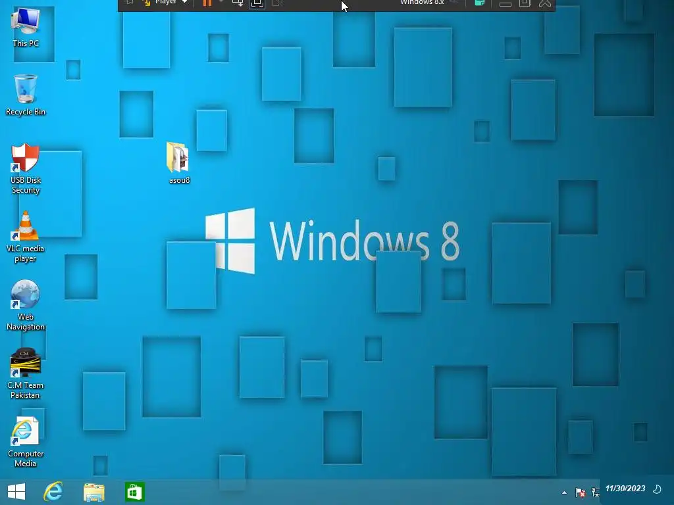
Task: Expand the arrow next to the pause button
Action: (x=221, y=2)
